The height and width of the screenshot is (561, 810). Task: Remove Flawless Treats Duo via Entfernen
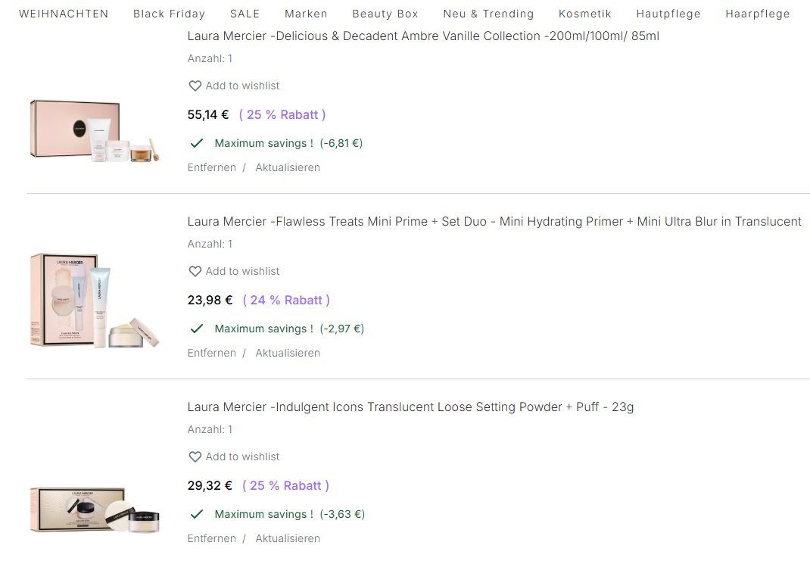[x=212, y=353]
